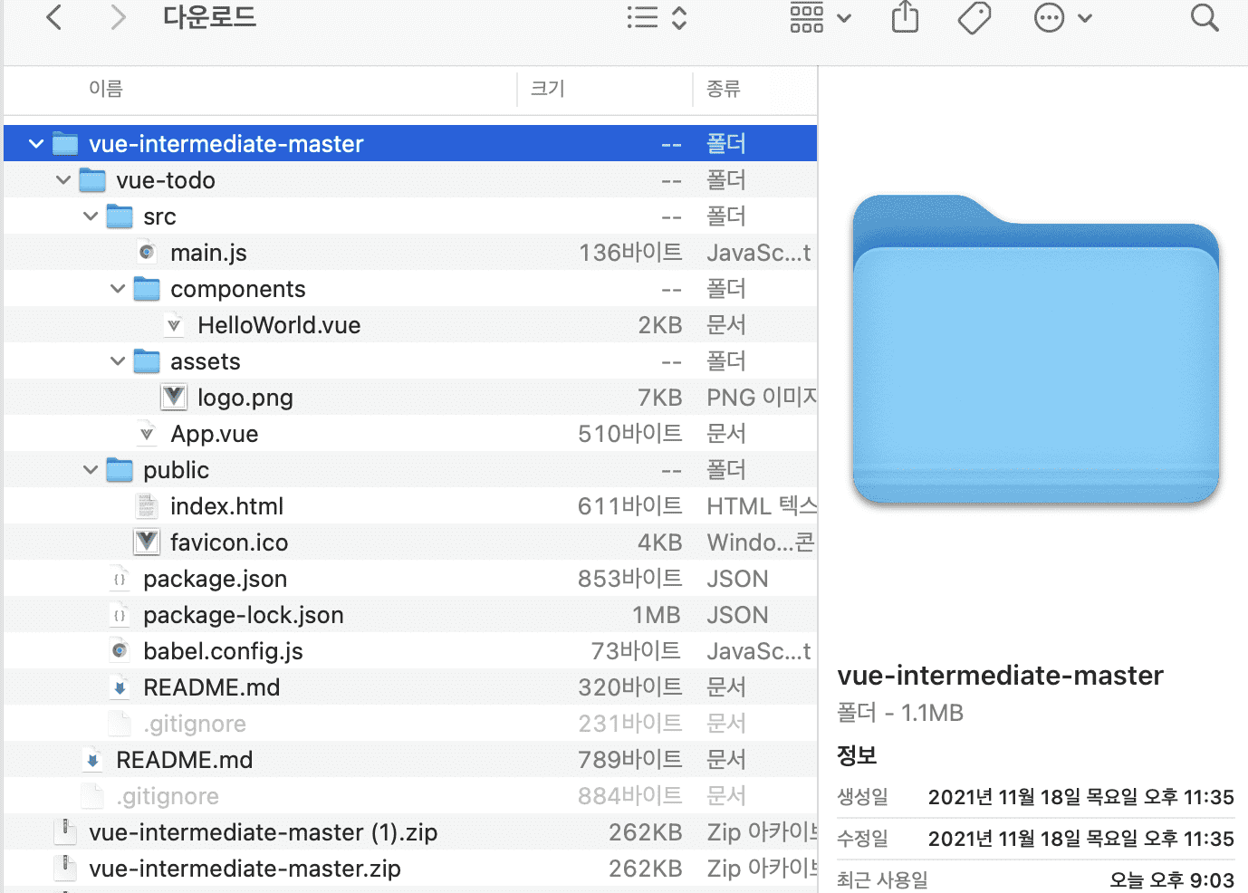This screenshot has width=1248, height=893.
Task: Select the vue-intermediate-master (1).zip name
Action: [x=263, y=832]
